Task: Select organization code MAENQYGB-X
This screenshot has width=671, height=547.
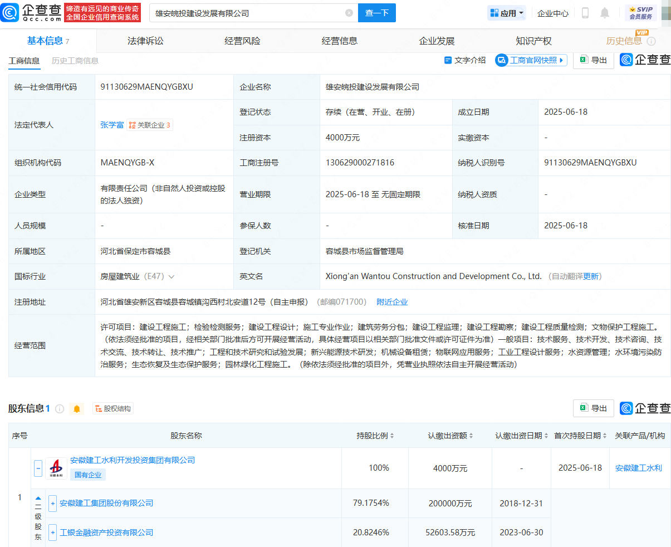Action: (128, 163)
